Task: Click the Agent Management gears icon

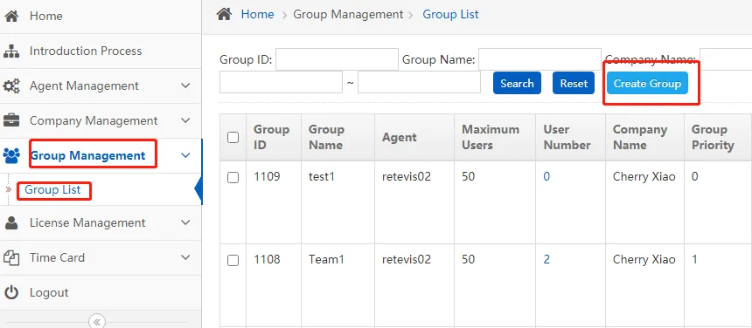Action: coord(11,86)
